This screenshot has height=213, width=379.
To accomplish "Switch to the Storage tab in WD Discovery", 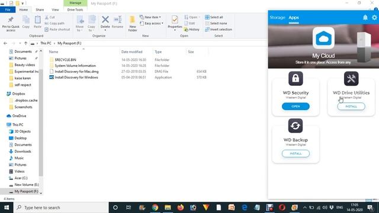I will coord(278,17).
